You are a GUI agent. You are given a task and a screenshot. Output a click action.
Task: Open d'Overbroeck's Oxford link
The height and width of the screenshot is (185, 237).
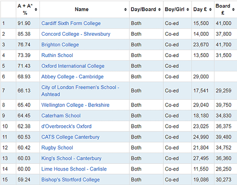click(66, 126)
